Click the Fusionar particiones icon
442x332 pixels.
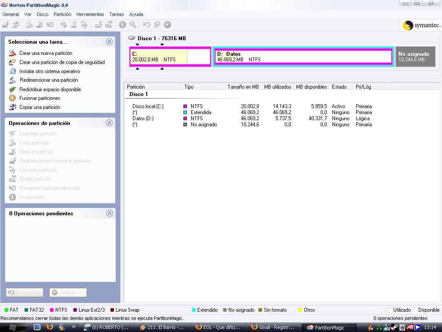[x=13, y=98]
